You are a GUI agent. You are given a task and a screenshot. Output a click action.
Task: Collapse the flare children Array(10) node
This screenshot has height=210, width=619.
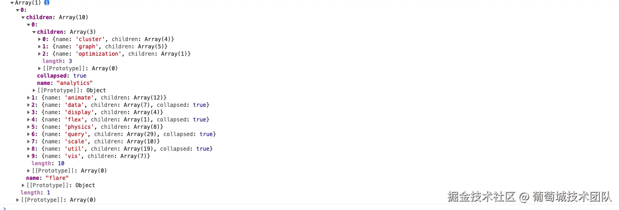[x=23, y=17]
